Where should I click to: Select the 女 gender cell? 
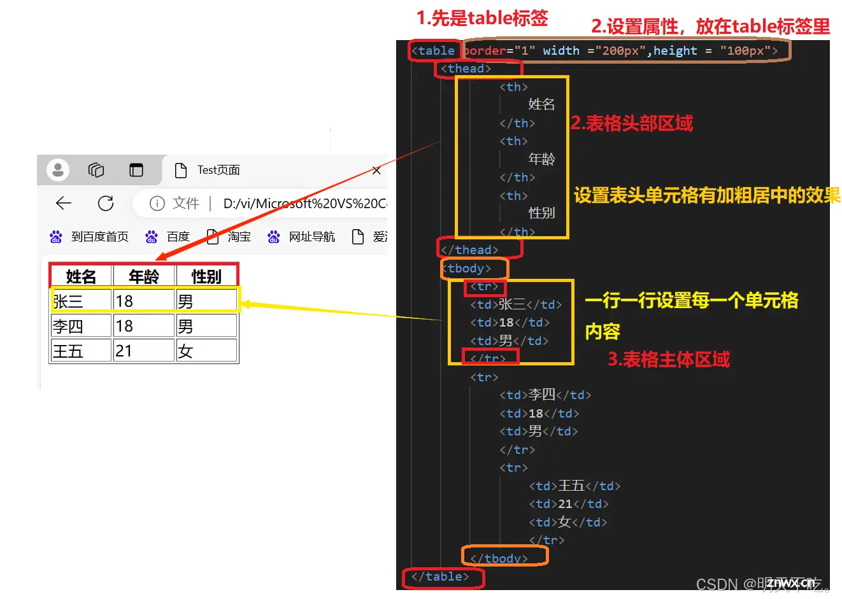coord(206,351)
